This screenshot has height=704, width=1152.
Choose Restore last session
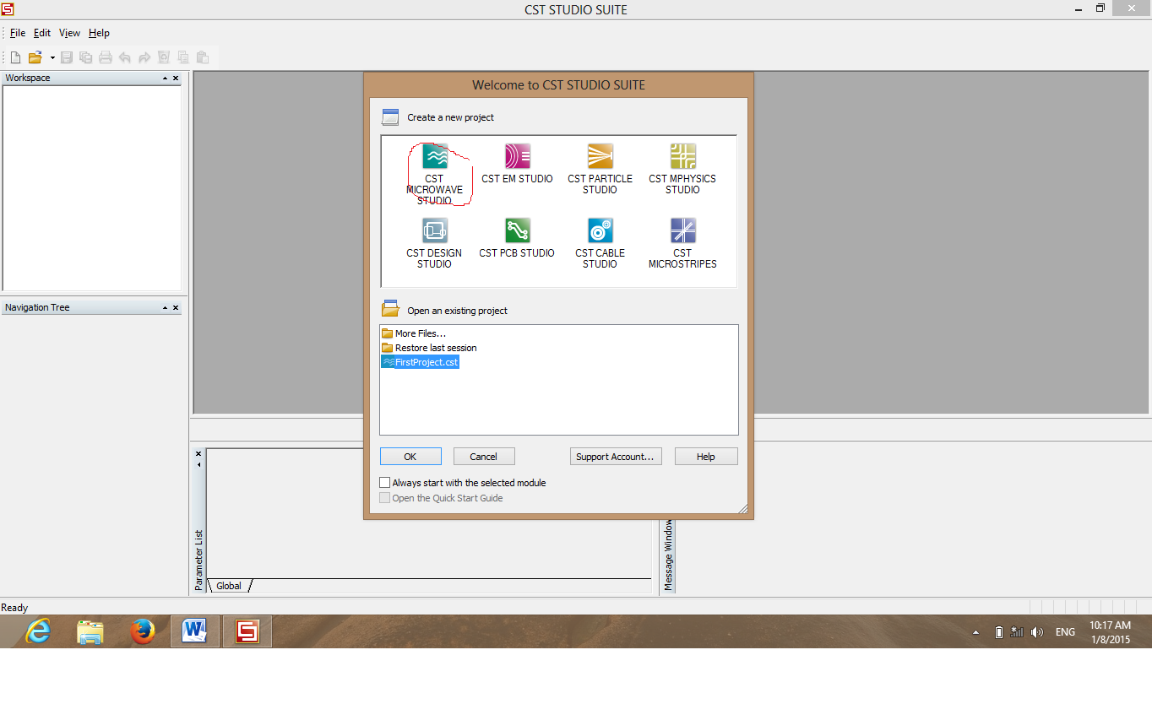[429, 348]
